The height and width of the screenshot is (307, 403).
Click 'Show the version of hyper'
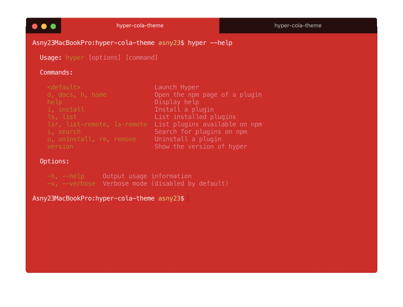point(201,147)
